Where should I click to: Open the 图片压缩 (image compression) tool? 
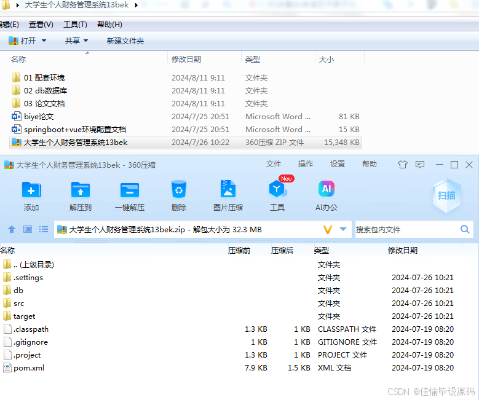coord(228,189)
